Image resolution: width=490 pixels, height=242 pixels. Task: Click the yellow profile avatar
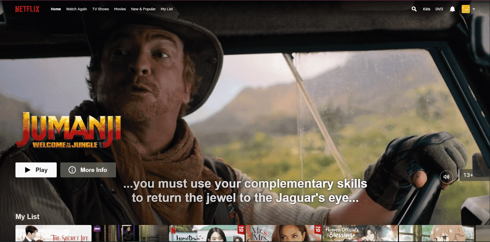point(466,9)
